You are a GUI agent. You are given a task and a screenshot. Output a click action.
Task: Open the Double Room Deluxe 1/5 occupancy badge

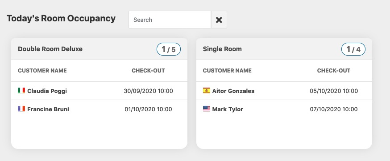(169, 49)
